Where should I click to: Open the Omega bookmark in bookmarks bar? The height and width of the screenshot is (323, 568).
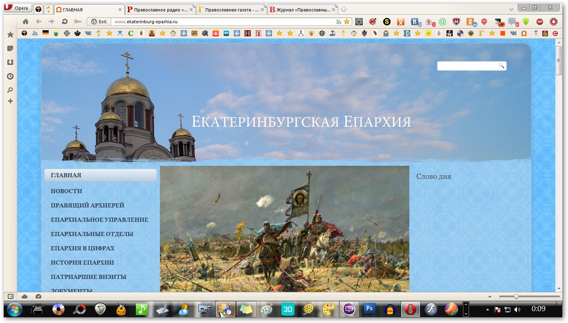coord(524,33)
